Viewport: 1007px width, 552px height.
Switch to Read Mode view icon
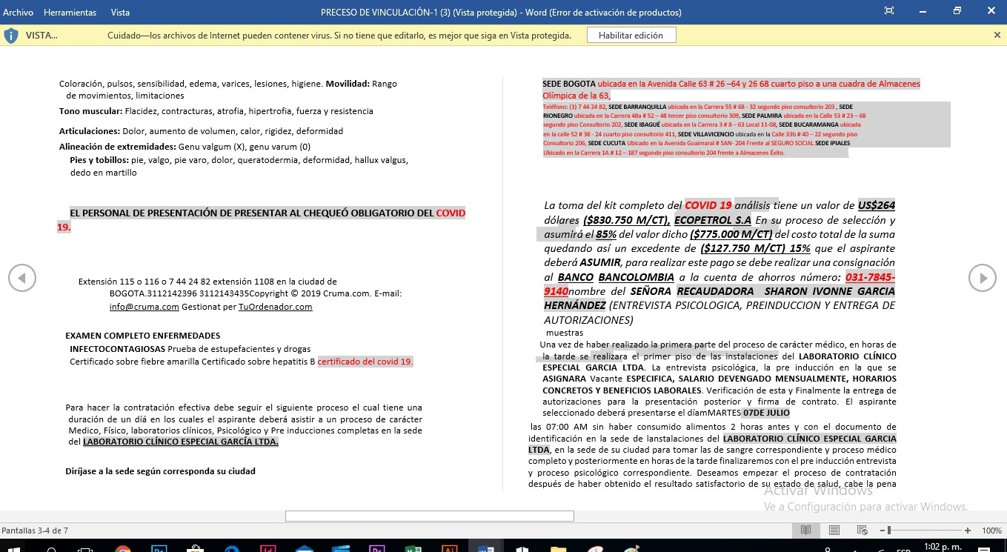[x=805, y=531]
